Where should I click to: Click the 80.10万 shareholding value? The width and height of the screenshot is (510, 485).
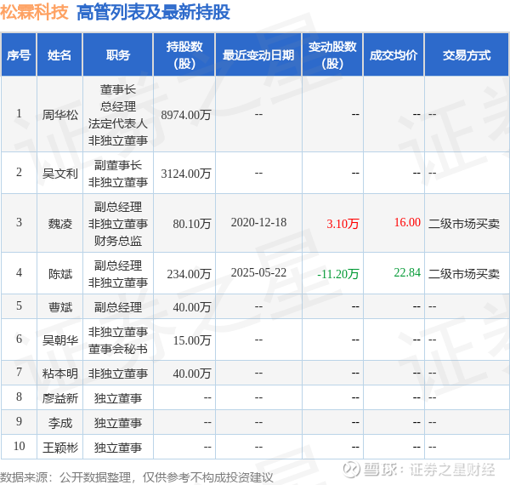pyautogui.click(x=192, y=224)
